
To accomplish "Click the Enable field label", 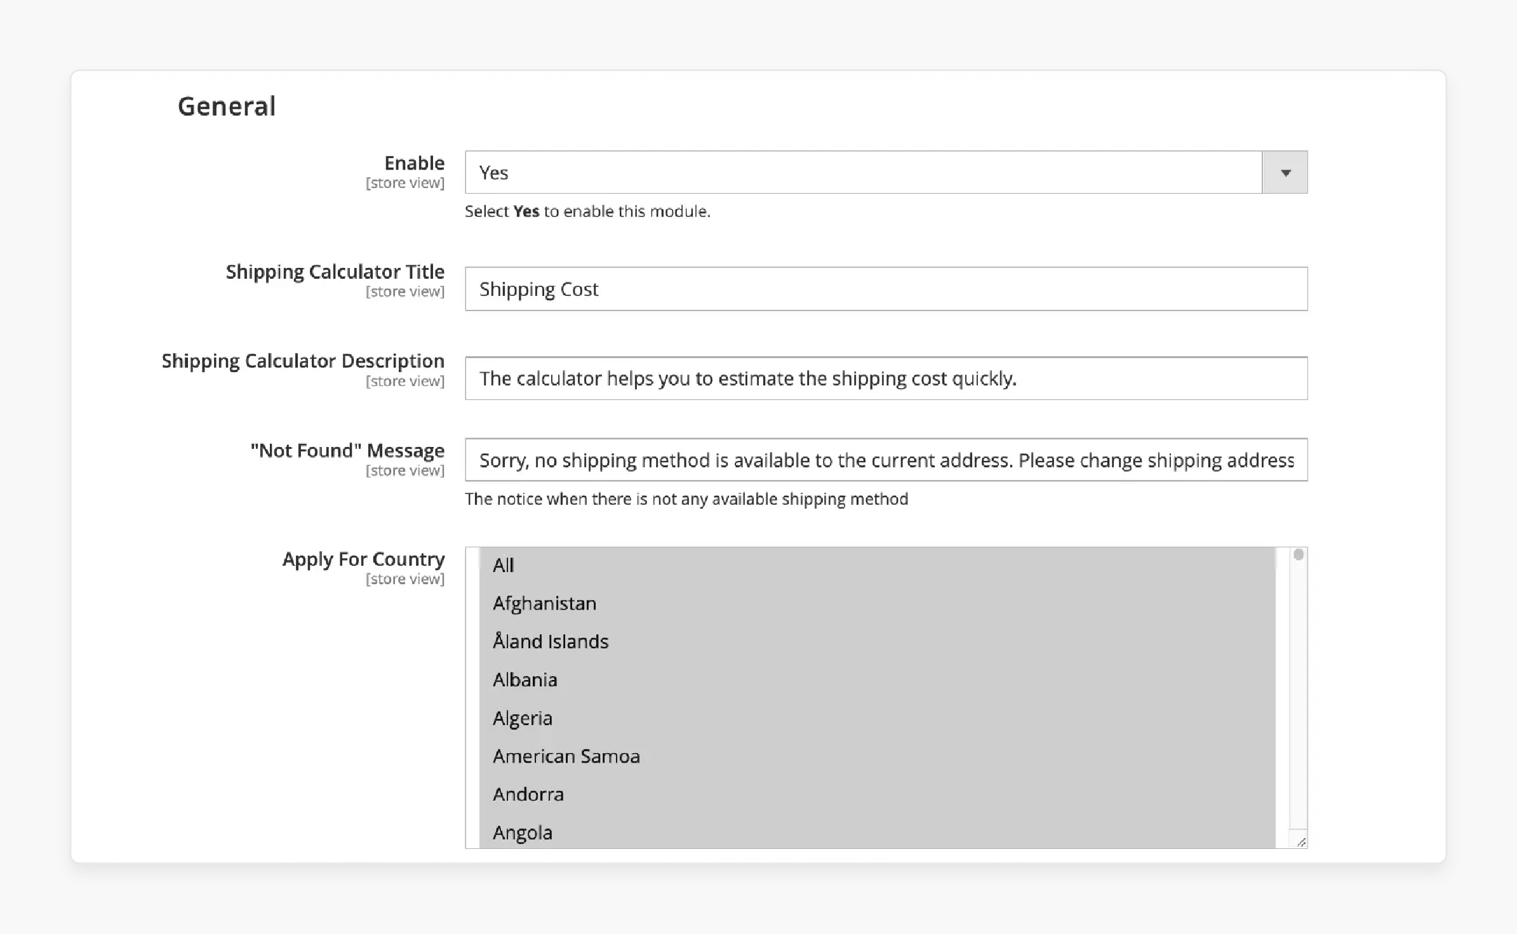I will click(x=414, y=163).
